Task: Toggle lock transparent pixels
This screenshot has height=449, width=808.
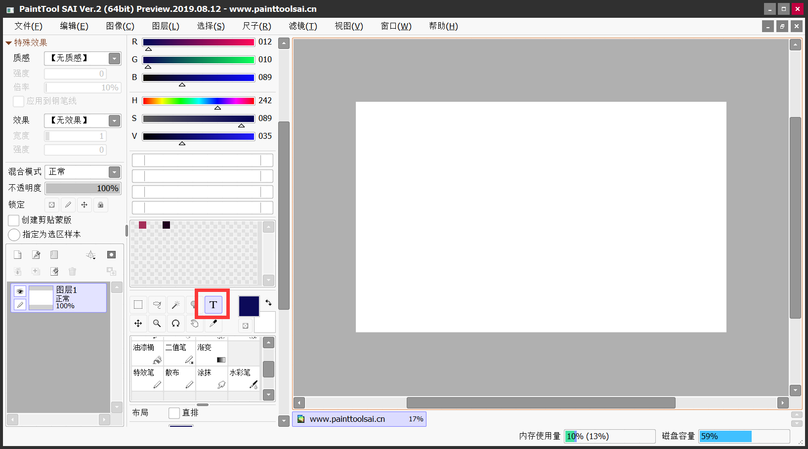Action: (x=52, y=205)
